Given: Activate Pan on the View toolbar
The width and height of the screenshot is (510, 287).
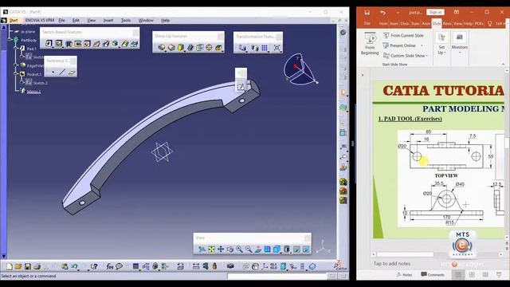Looking at the screenshot, I should click(x=221, y=250).
